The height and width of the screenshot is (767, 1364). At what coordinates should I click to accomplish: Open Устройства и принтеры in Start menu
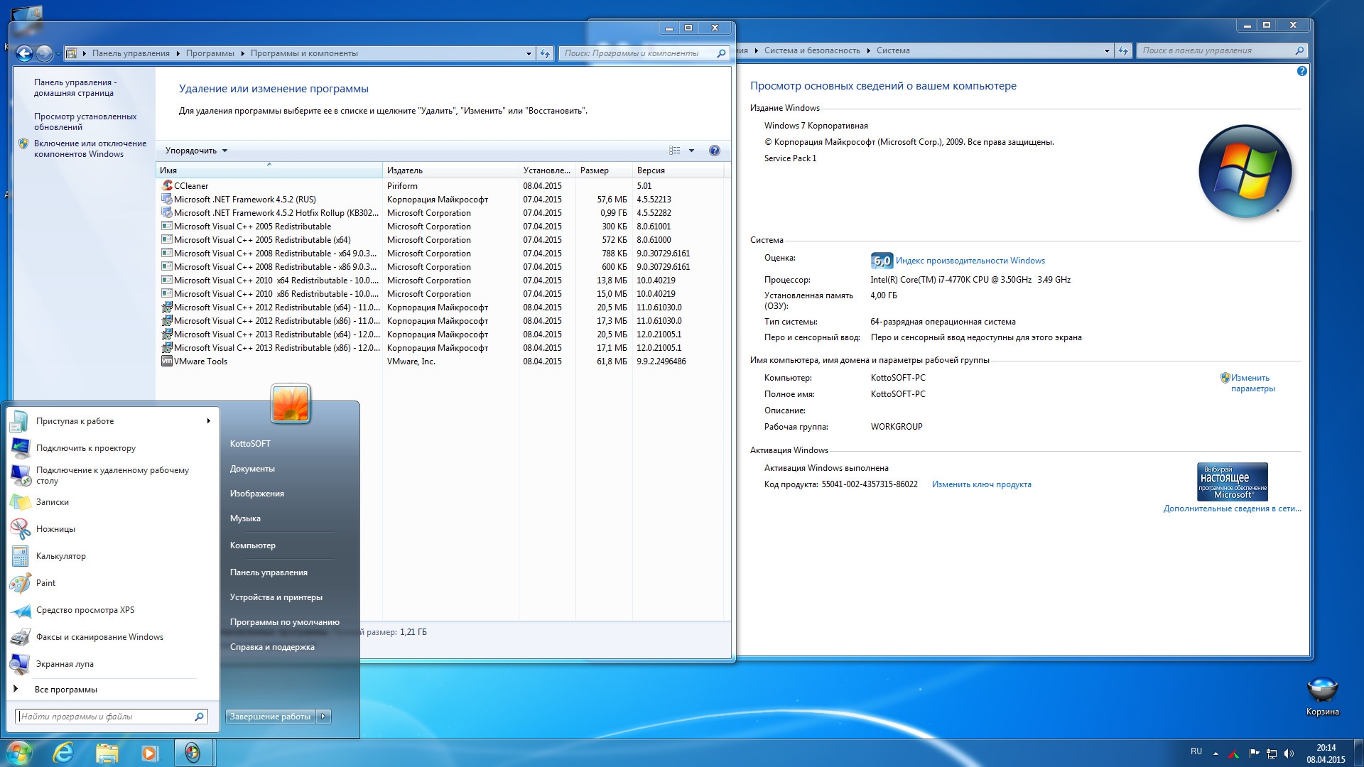tap(276, 597)
